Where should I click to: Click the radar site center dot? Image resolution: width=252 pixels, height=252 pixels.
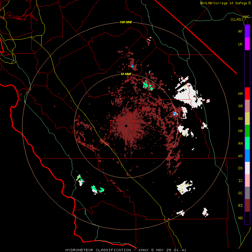tap(126, 126)
